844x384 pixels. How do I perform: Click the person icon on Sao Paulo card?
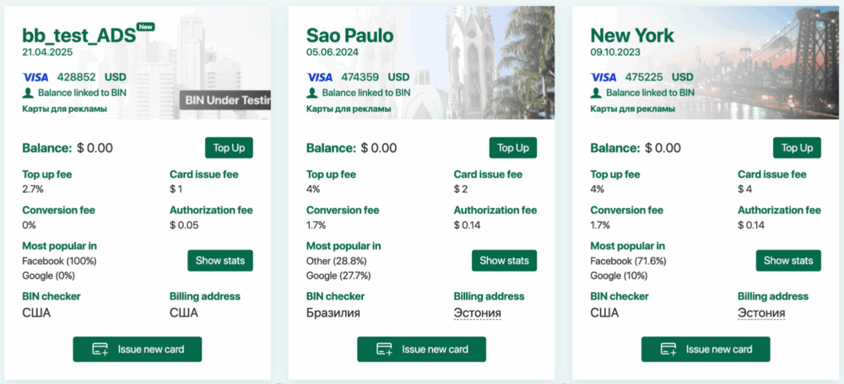[x=311, y=93]
